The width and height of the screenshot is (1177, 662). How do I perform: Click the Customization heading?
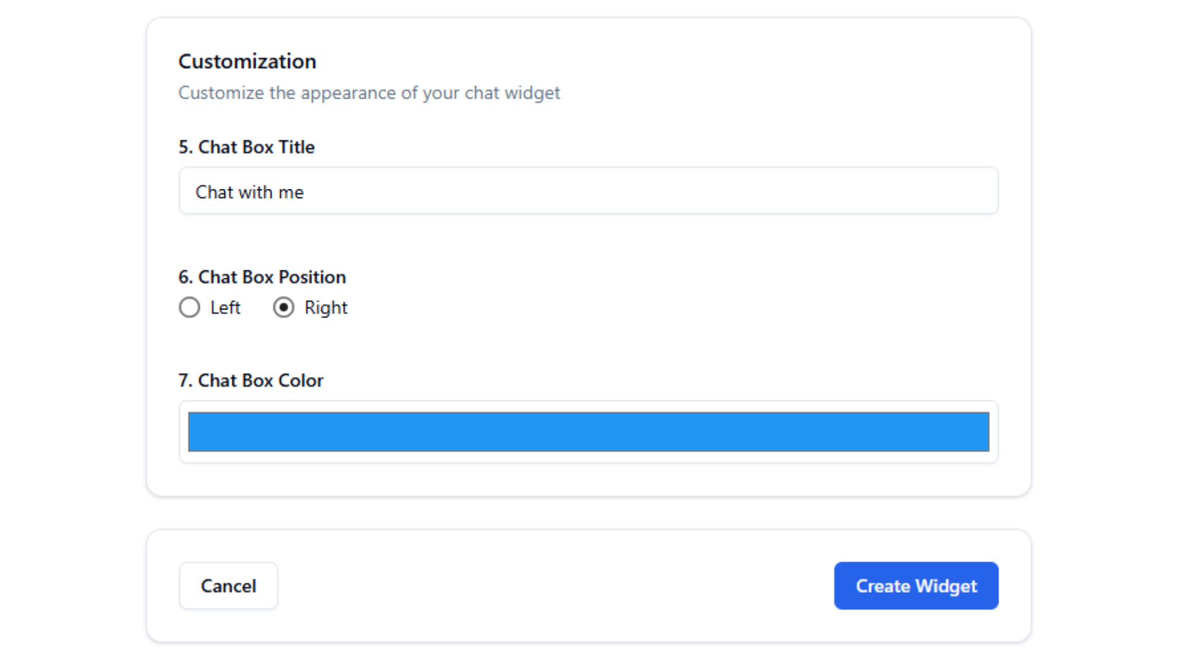coord(247,61)
